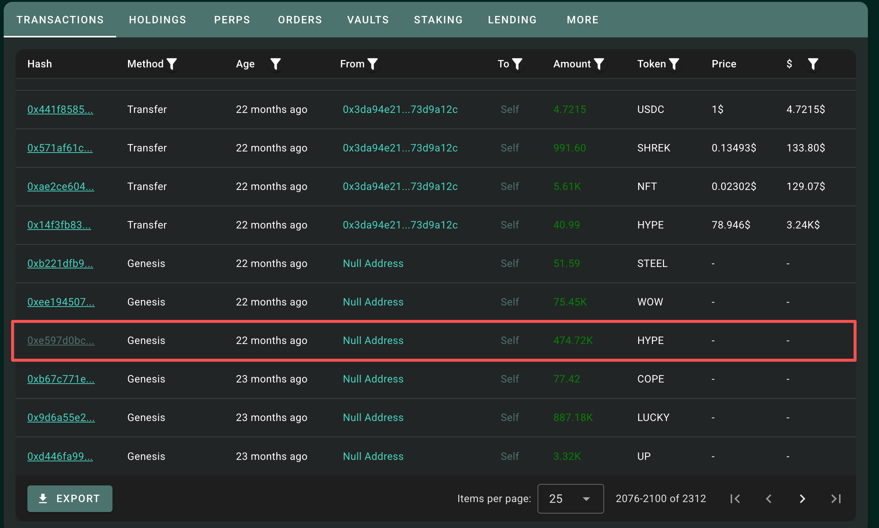Go to the first page of results
This screenshot has width=879, height=528.
click(735, 499)
